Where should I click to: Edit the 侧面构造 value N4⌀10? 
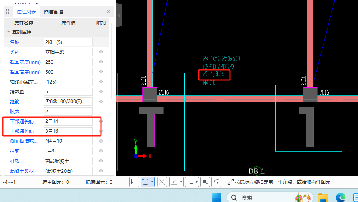68,141
